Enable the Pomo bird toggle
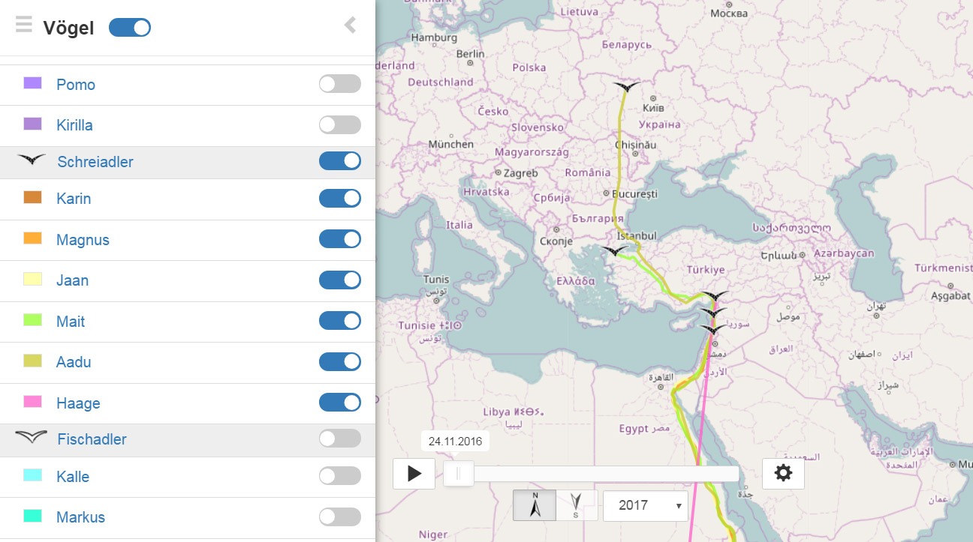This screenshot has width=973, height=542. pyautogui.click(x=339, y=84)
